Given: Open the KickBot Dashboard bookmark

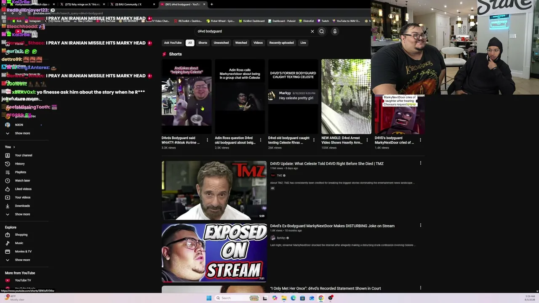Looking at the screenshot, I should pos(251,21).
